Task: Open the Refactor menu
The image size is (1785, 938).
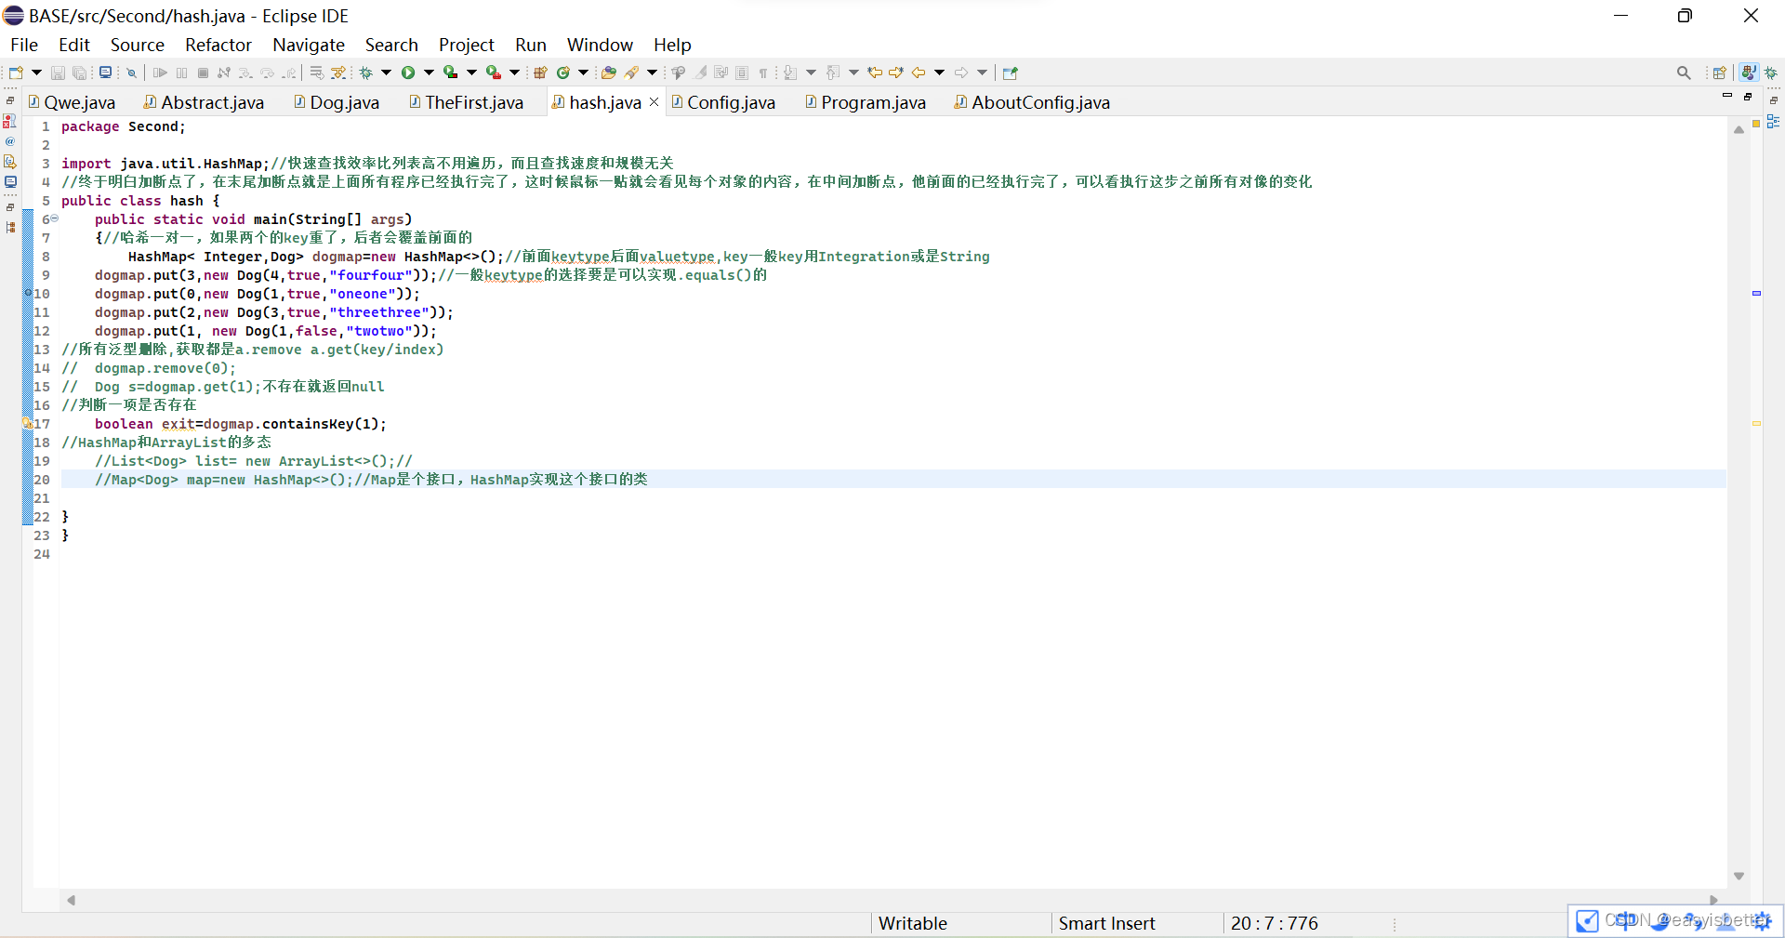Action: [218, 45]
